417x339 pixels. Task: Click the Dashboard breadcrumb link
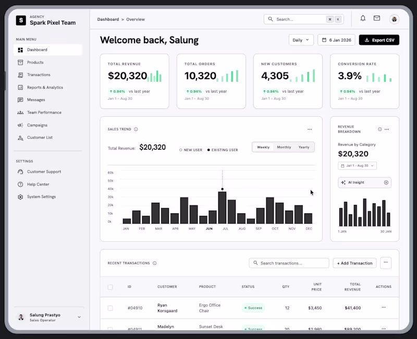pos(108,19)
